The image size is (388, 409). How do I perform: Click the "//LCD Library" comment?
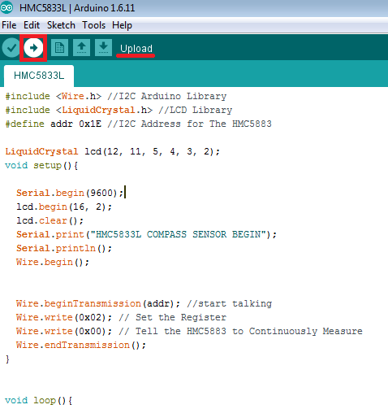[x=196, y=110]
